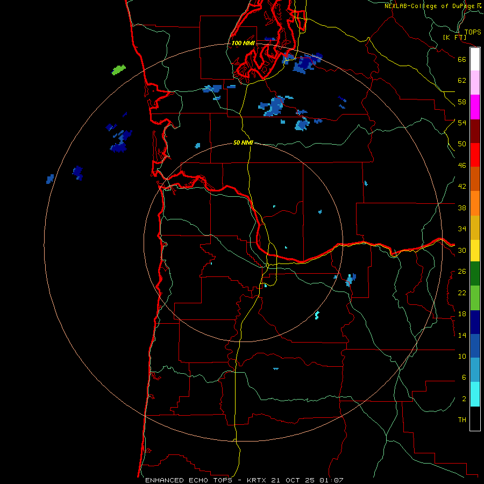Click the magenta legend swatch
Screen dimensions: 484x484
pos(475,107)
